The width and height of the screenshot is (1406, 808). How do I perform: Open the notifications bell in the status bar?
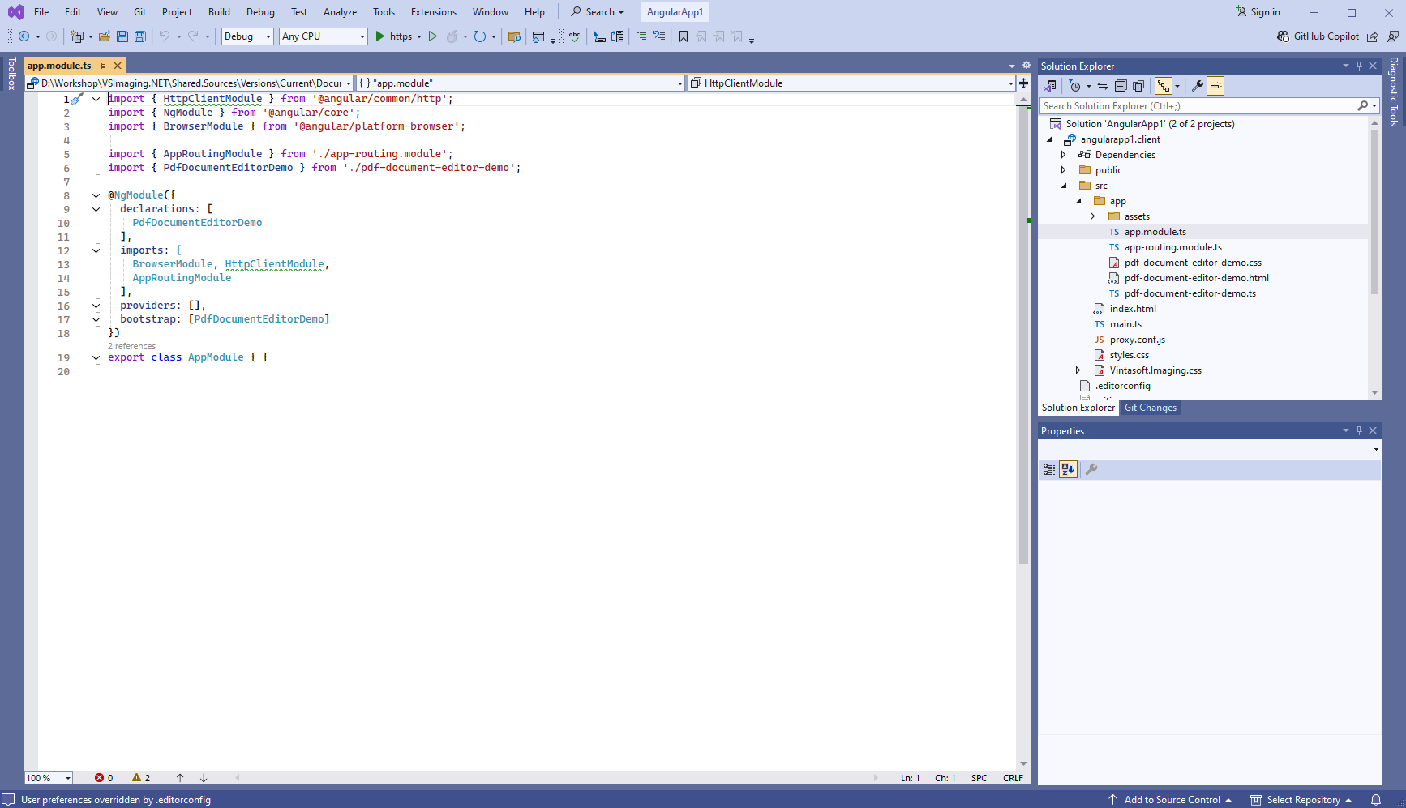(1376, 800)
